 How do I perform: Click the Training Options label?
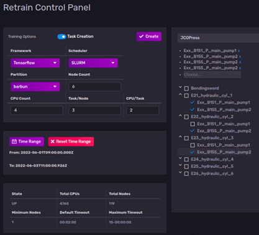coord(22,37)
